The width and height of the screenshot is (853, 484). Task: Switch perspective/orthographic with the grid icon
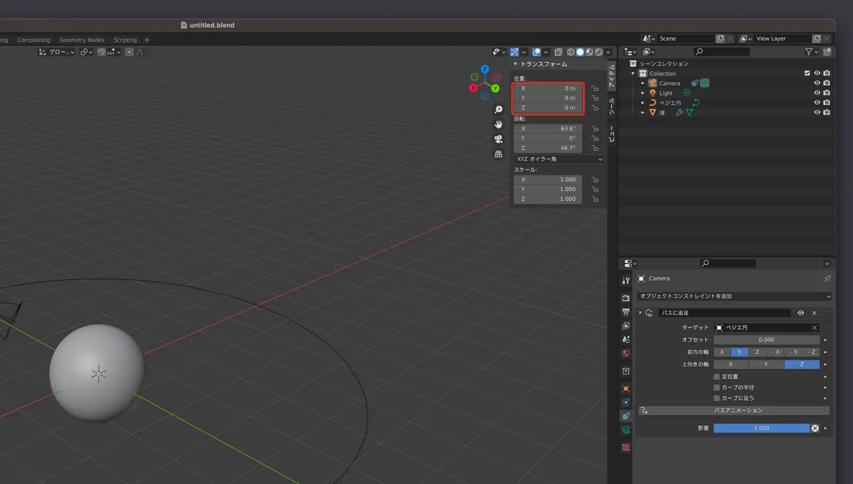pyautogui.click(x=498, y=154)
